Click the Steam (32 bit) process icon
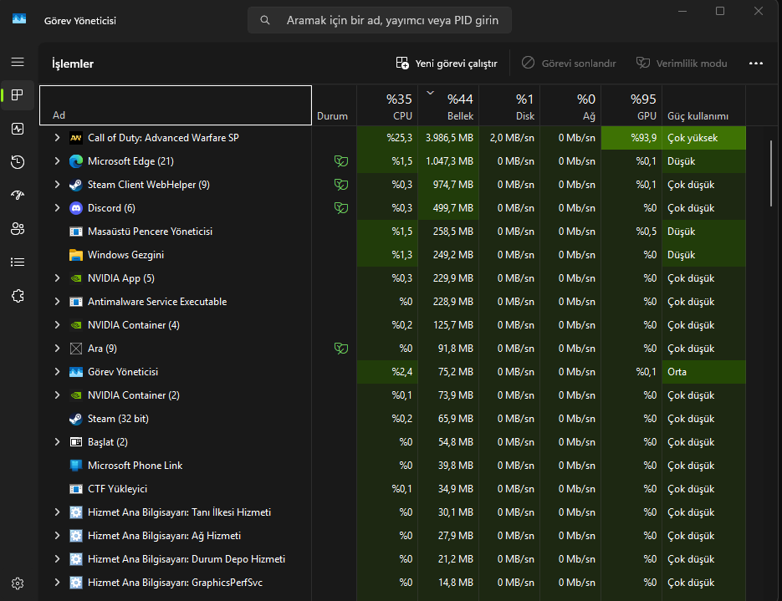This screenshot has height=601, width=782. click(76, 419)
